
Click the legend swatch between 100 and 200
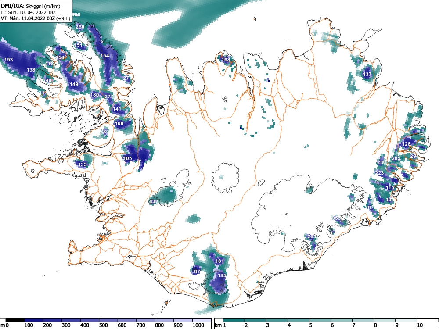(x=34, y=320)
